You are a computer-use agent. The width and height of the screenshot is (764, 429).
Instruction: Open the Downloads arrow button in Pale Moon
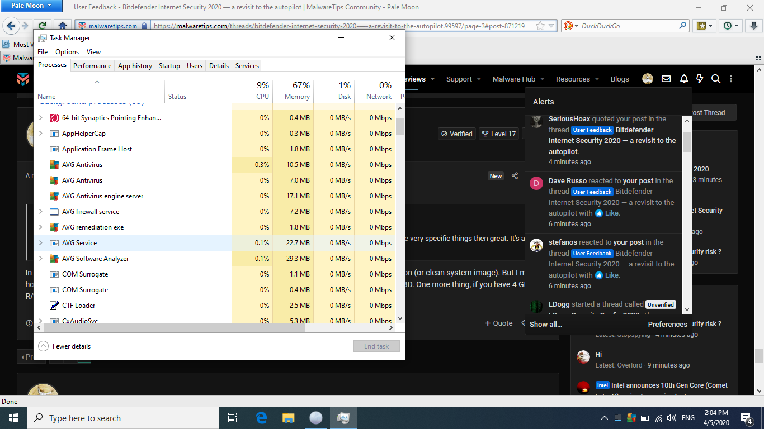[753, 26]
